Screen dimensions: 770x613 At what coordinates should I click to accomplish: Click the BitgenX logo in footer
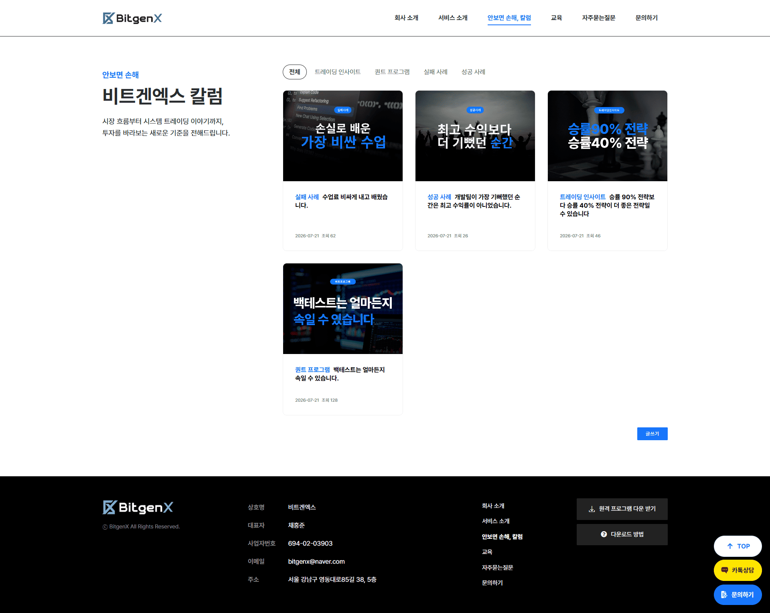click(138, 507)
